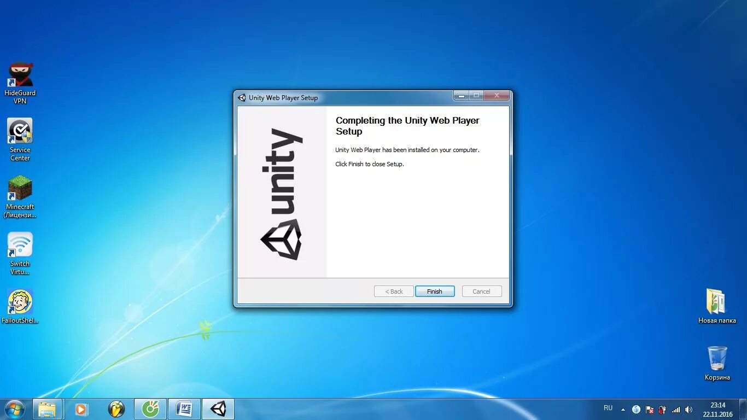Click Unity icon in the setup title bar
The width and height of the screenshot is (747, 420).
pyautogui.click(x=242, y=98)
